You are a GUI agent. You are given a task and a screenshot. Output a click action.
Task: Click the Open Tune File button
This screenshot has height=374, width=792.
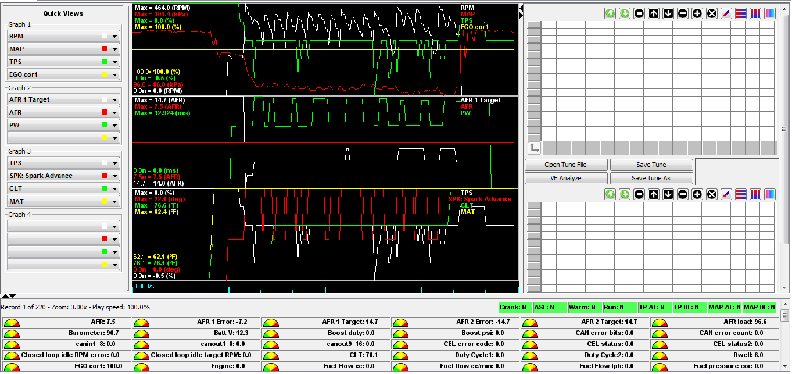coord(566,165)
